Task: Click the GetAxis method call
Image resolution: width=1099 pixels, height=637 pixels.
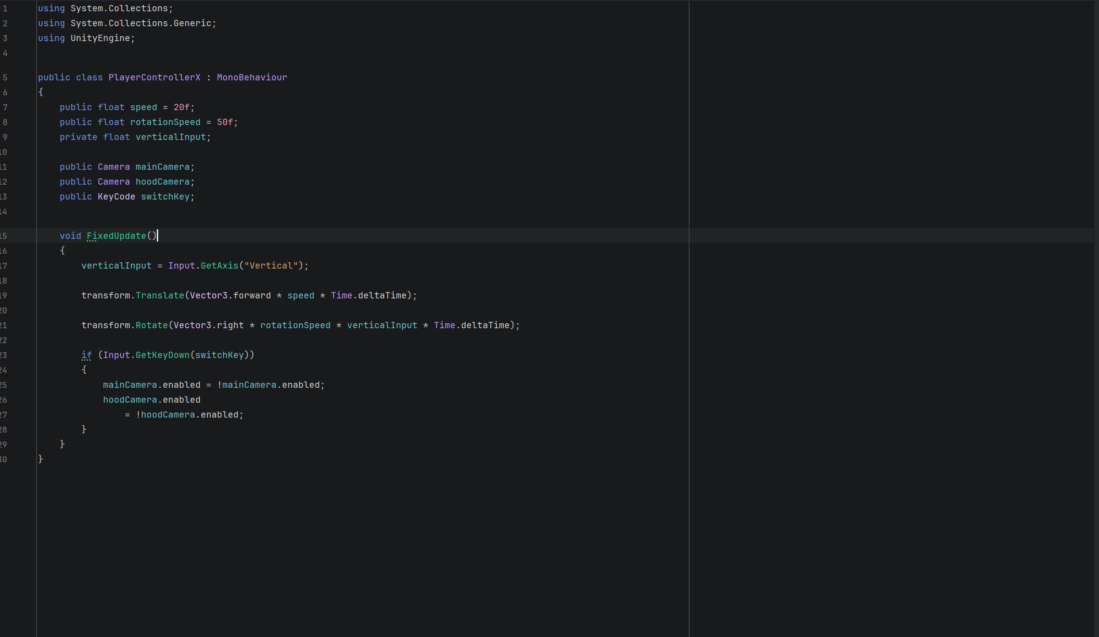Action: click(x=219, y=265)
